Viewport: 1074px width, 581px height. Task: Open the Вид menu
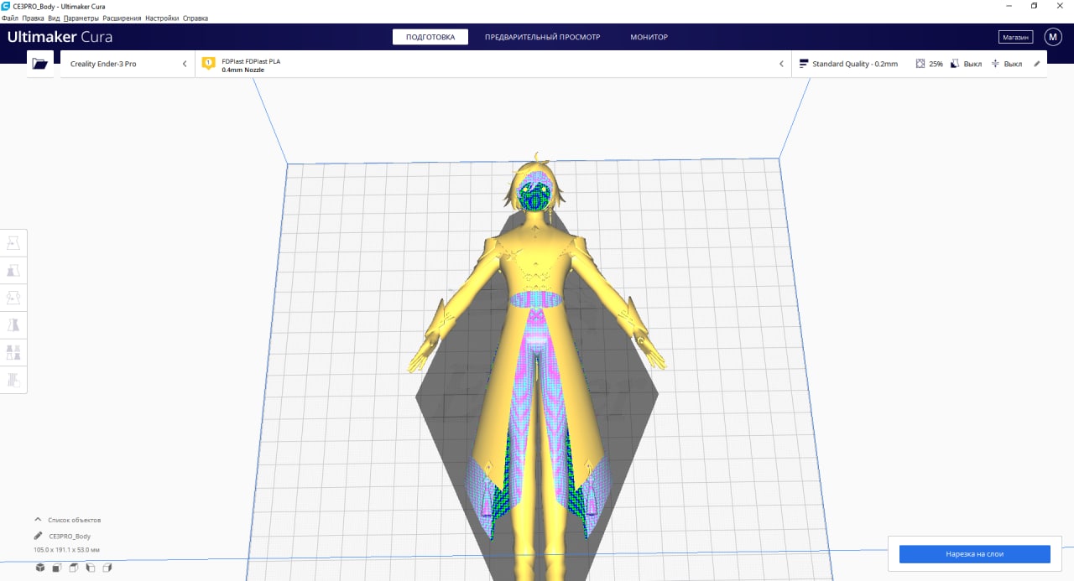click(x=54, y=18)
